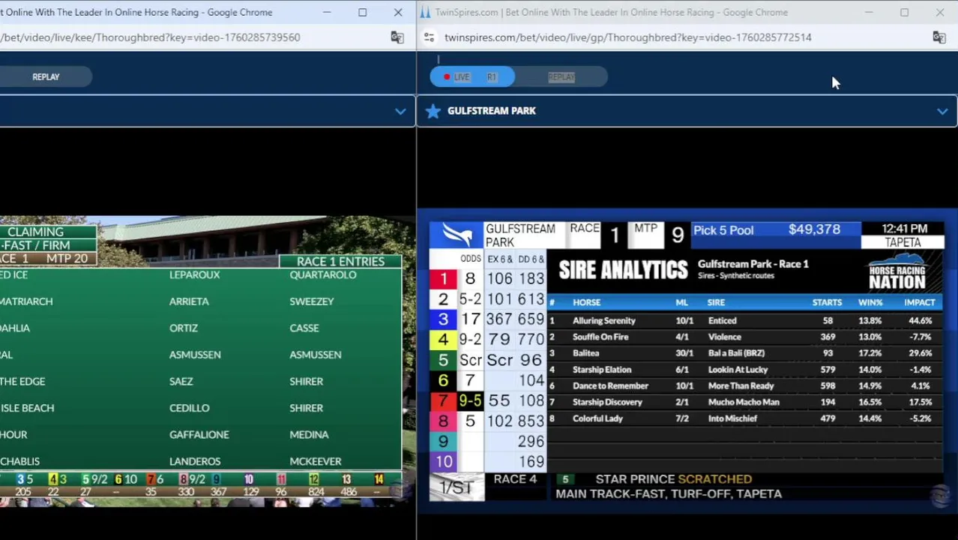Click REPLAY button in left Keeneland window

pos(46,76)
